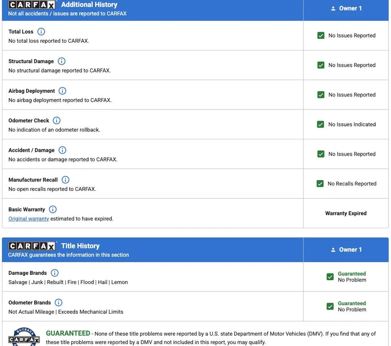Click 'No airbag deployment reported to CARFAX.' text
The image size is (391, 346).
click(x=60, y=100)
